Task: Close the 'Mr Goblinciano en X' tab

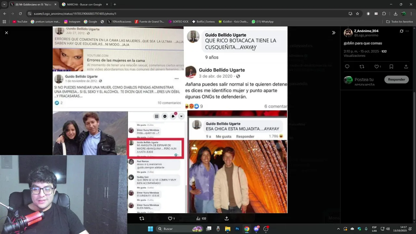Action: (x=55, y=5)
